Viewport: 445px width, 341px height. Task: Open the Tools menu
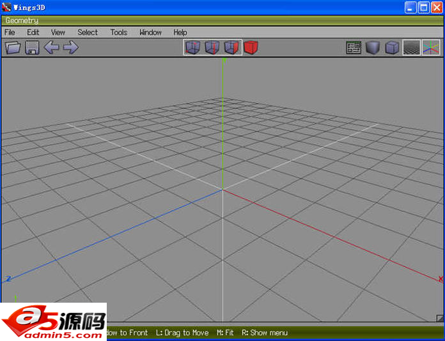[119, 33]
